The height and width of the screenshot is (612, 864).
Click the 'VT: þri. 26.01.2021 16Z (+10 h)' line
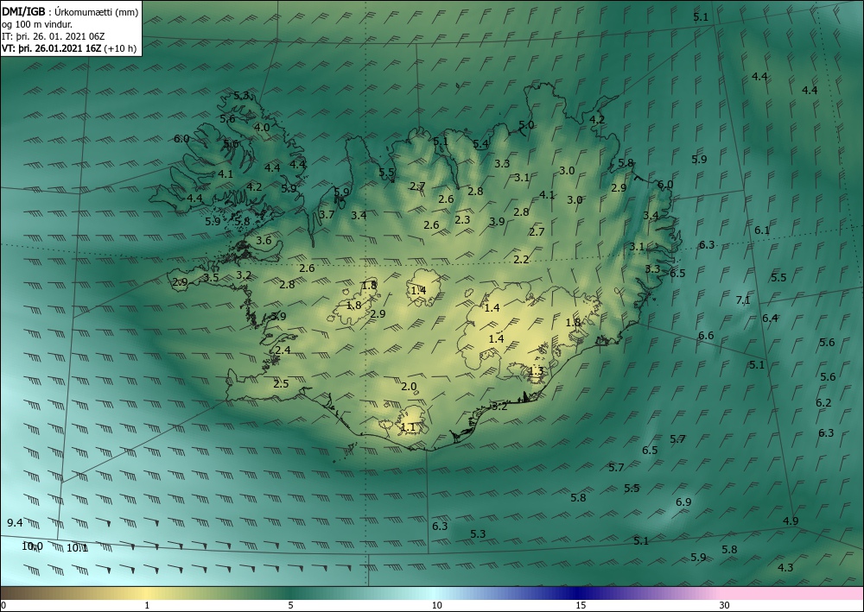point(69,47)
